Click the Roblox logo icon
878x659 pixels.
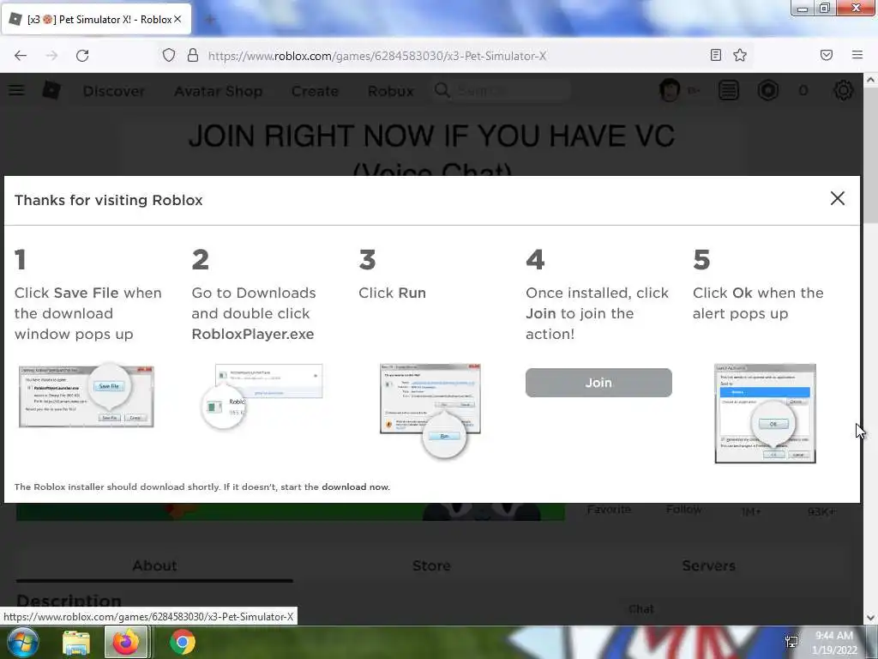click(51, 90)
